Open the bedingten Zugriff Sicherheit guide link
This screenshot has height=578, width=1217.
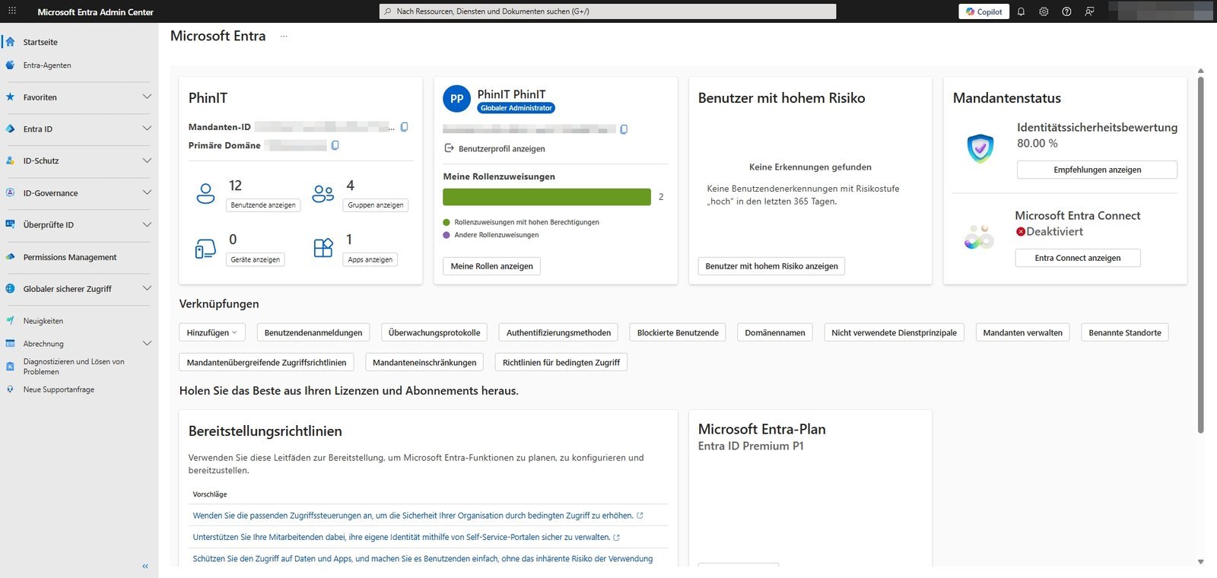418,516
